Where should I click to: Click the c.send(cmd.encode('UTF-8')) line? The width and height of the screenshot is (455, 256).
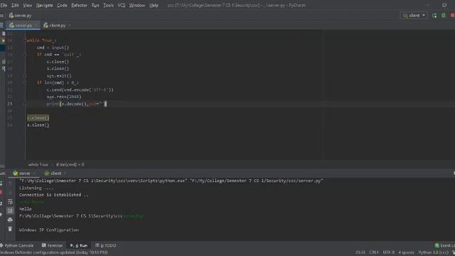pyautogui.click(x=80, y=90)
